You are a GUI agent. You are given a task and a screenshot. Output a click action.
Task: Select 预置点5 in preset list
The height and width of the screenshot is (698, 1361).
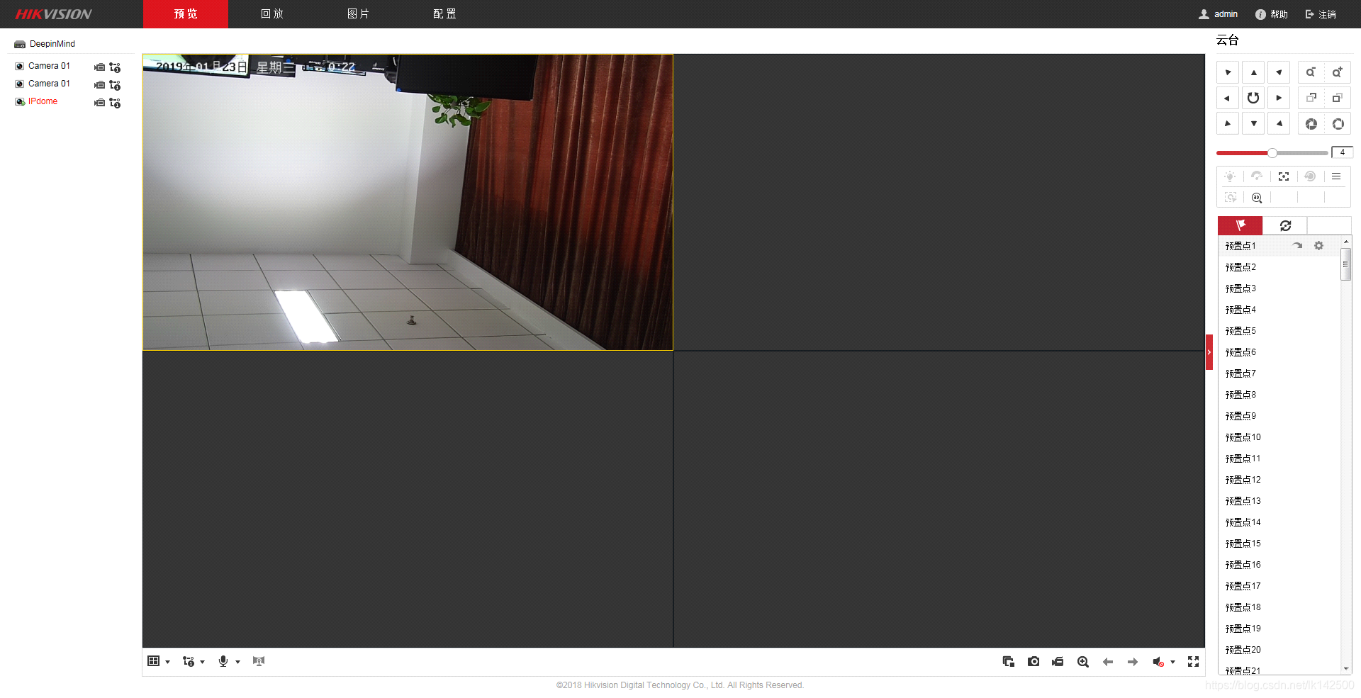point(1240,331)
